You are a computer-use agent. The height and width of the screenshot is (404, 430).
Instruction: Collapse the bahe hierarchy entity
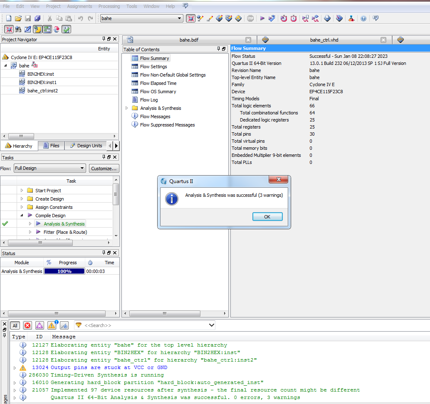(5, 65)
